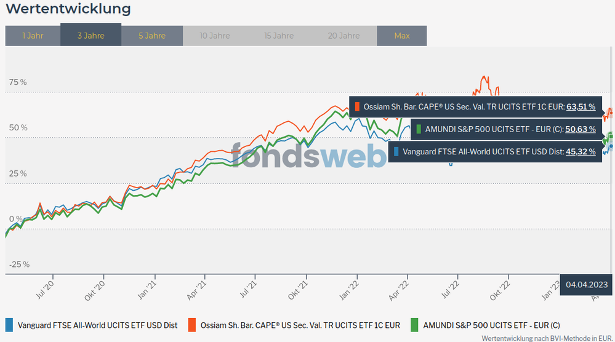This screenshot has height=342, width=615.
Task: Click the Wertentwicklung heading
Action: pyautogui.click(x=68, y=9)
